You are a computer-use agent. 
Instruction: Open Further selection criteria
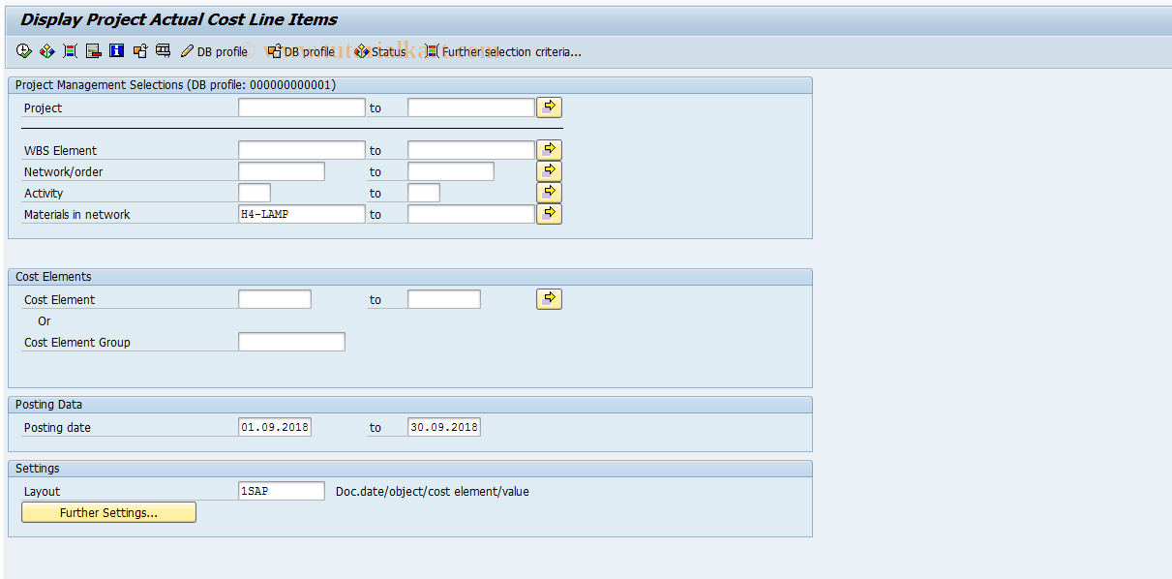pos(503,51)
